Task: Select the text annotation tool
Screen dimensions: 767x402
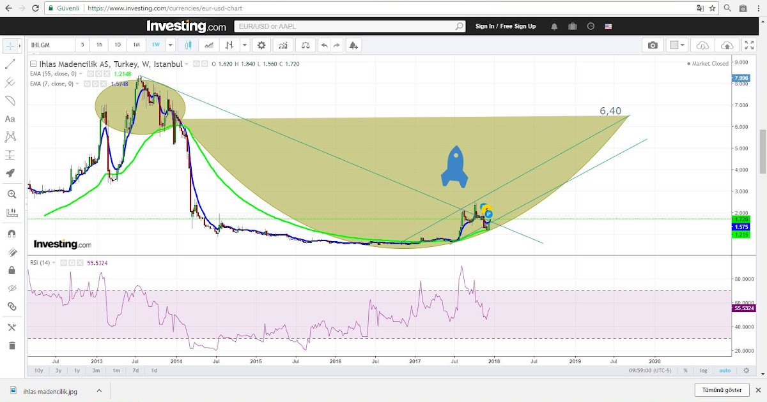Action: point(10,119)
